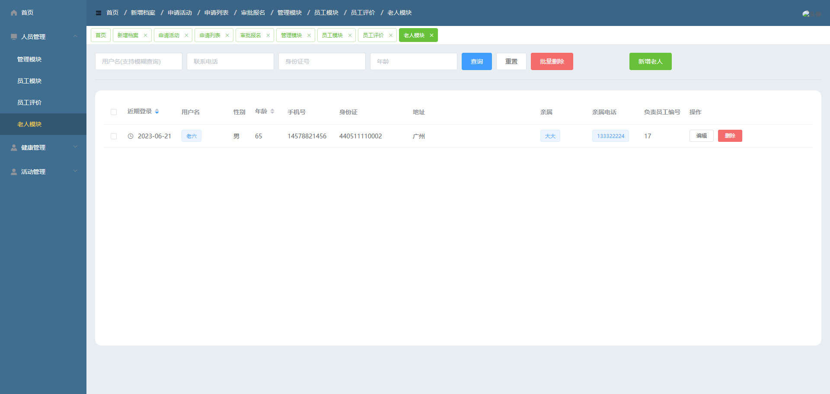Expand the 活动管理 menu chevron
This screenshot has width=830, height=394.
click(x=75, y=171)
